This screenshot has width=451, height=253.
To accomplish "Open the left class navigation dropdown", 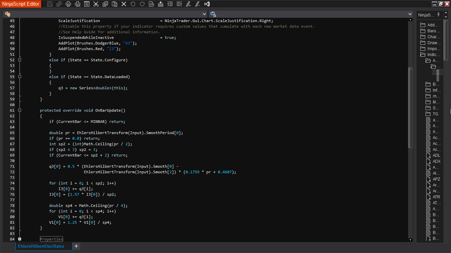I will point(204,14).
